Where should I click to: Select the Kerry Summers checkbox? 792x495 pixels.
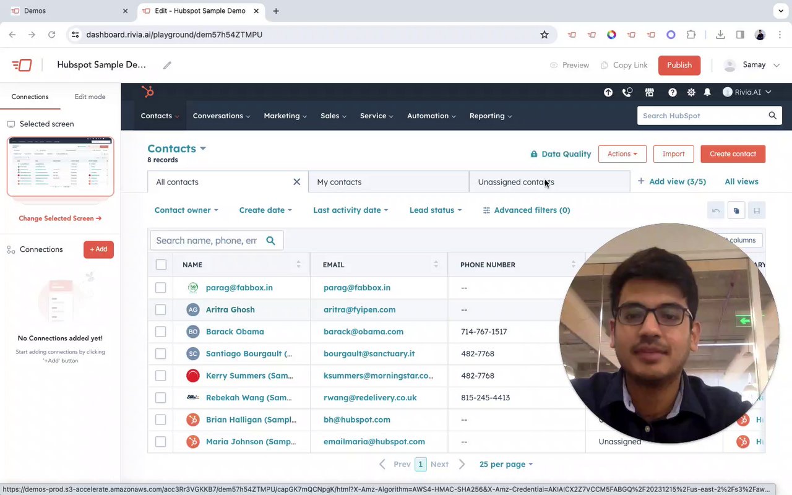coord(161,376)
